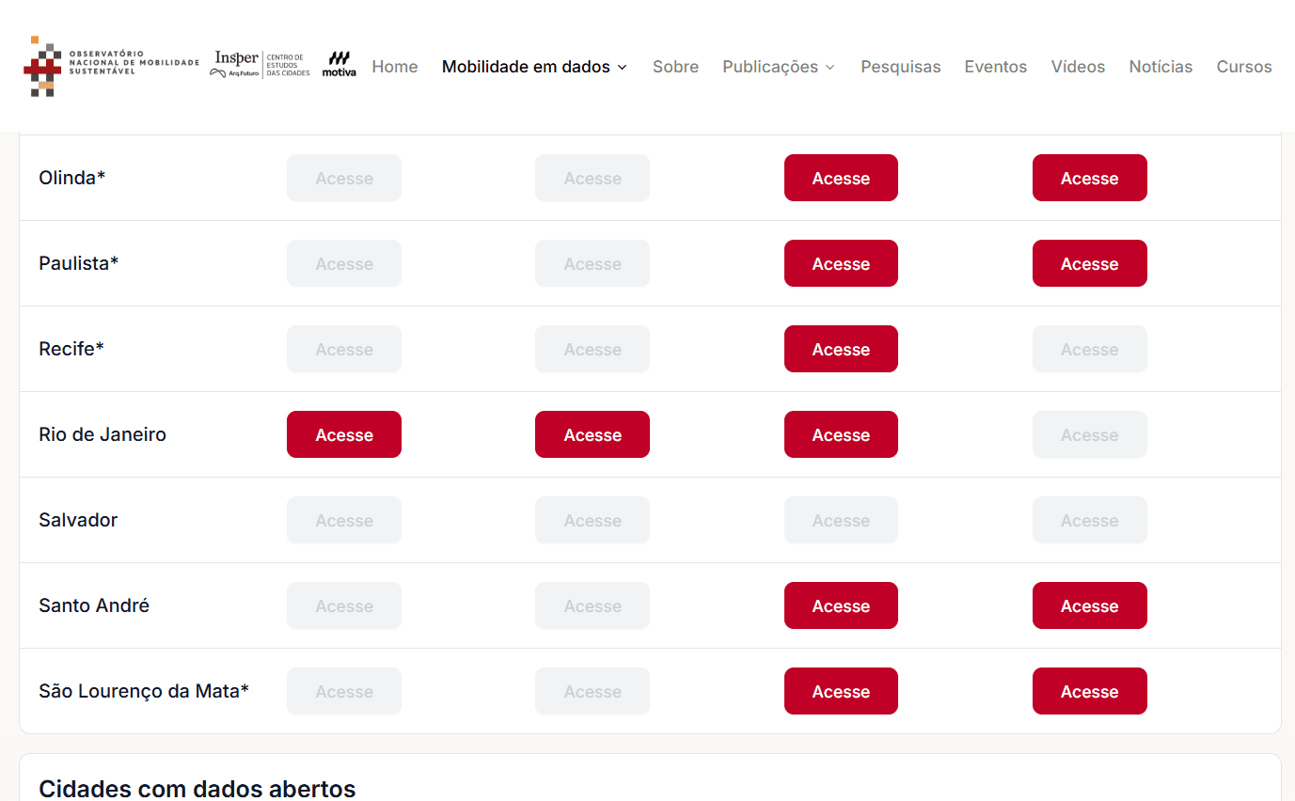Viewport: 1295px width, 801px height.
Task: Click the last red Acesse button for Santo André
Action: (x=1089, y=605)
